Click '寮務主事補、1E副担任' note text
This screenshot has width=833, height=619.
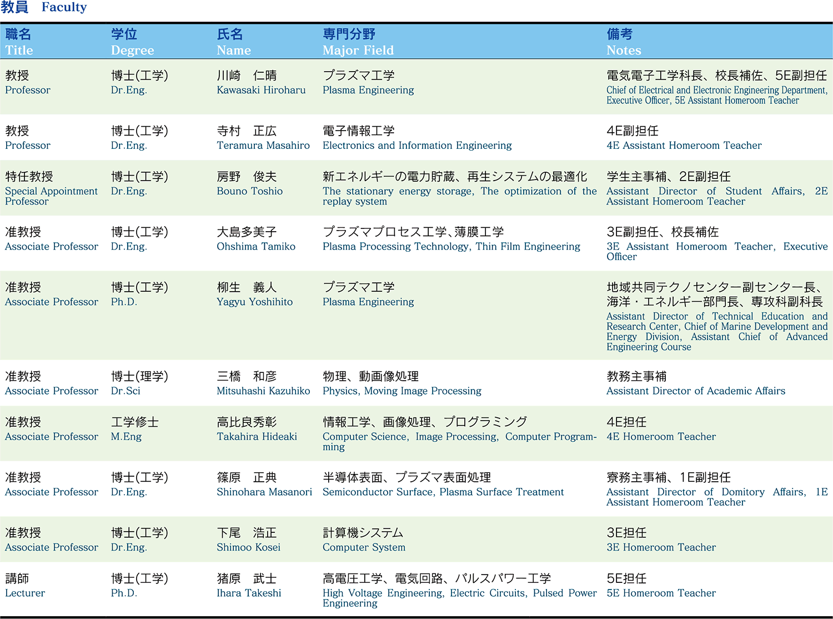669,478
